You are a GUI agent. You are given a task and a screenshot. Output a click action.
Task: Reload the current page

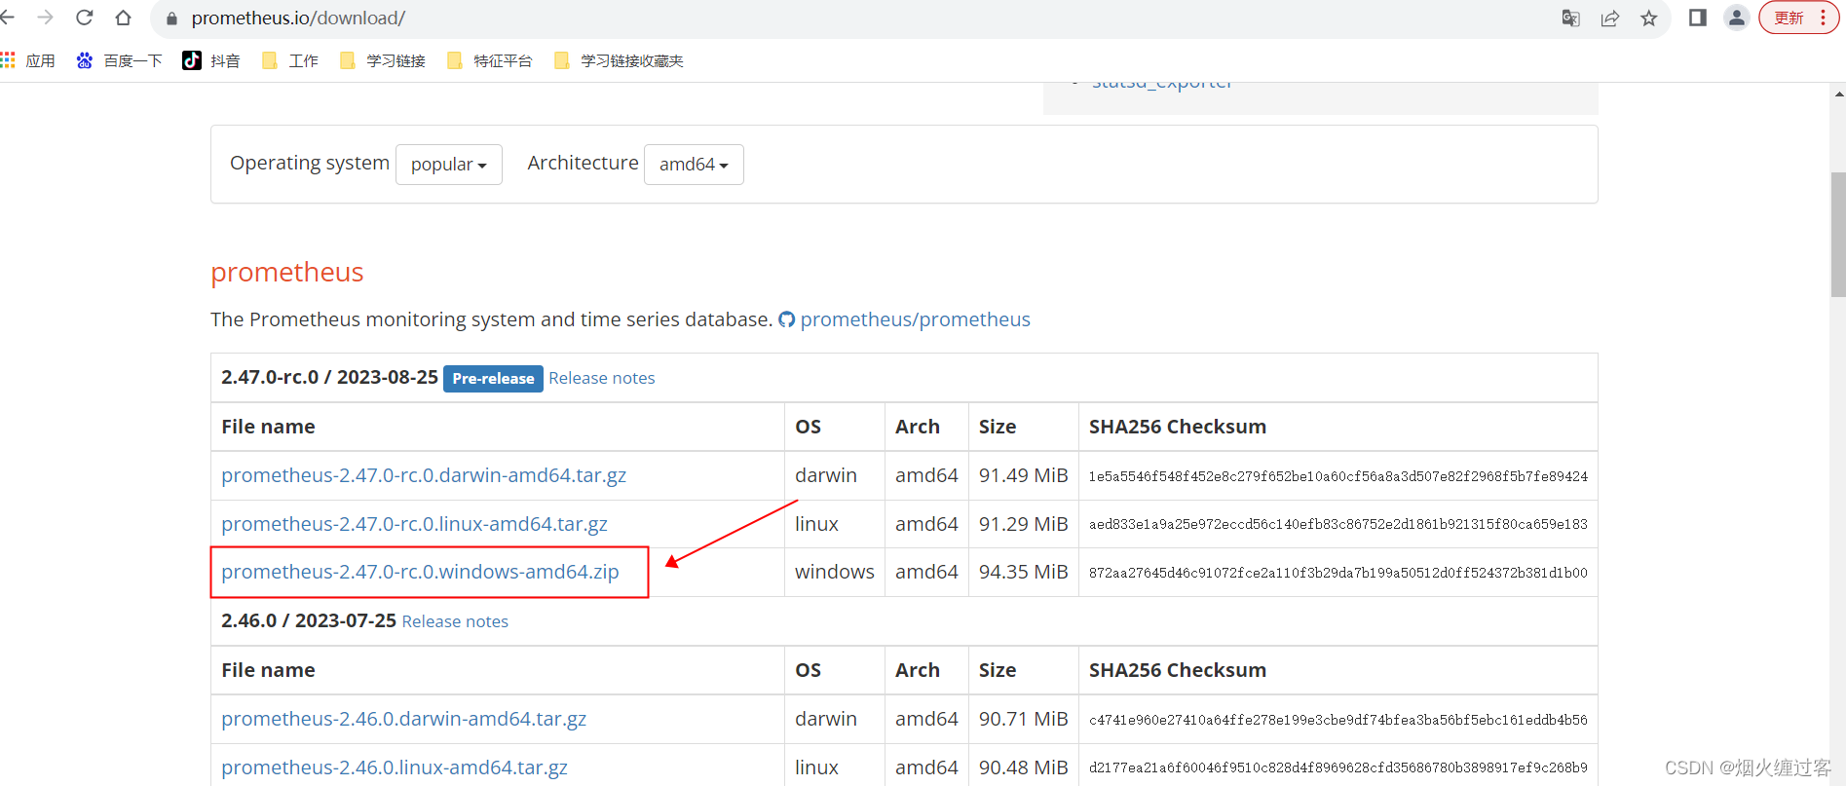(x=85, y=18)
